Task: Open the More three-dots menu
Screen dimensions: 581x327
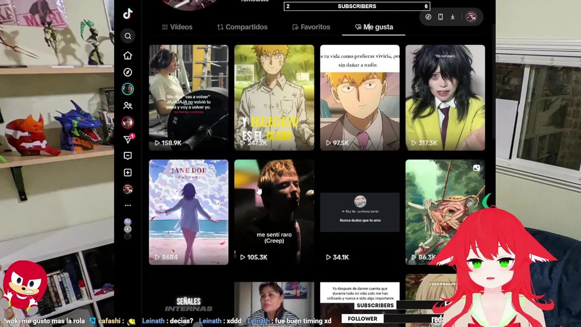Action: (x=128, y=205)
